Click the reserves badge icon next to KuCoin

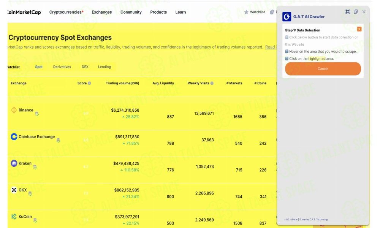tap(35, 220)
